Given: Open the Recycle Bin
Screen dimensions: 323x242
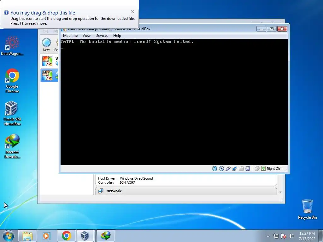Looking at the screenshot, I should (307, 209).
